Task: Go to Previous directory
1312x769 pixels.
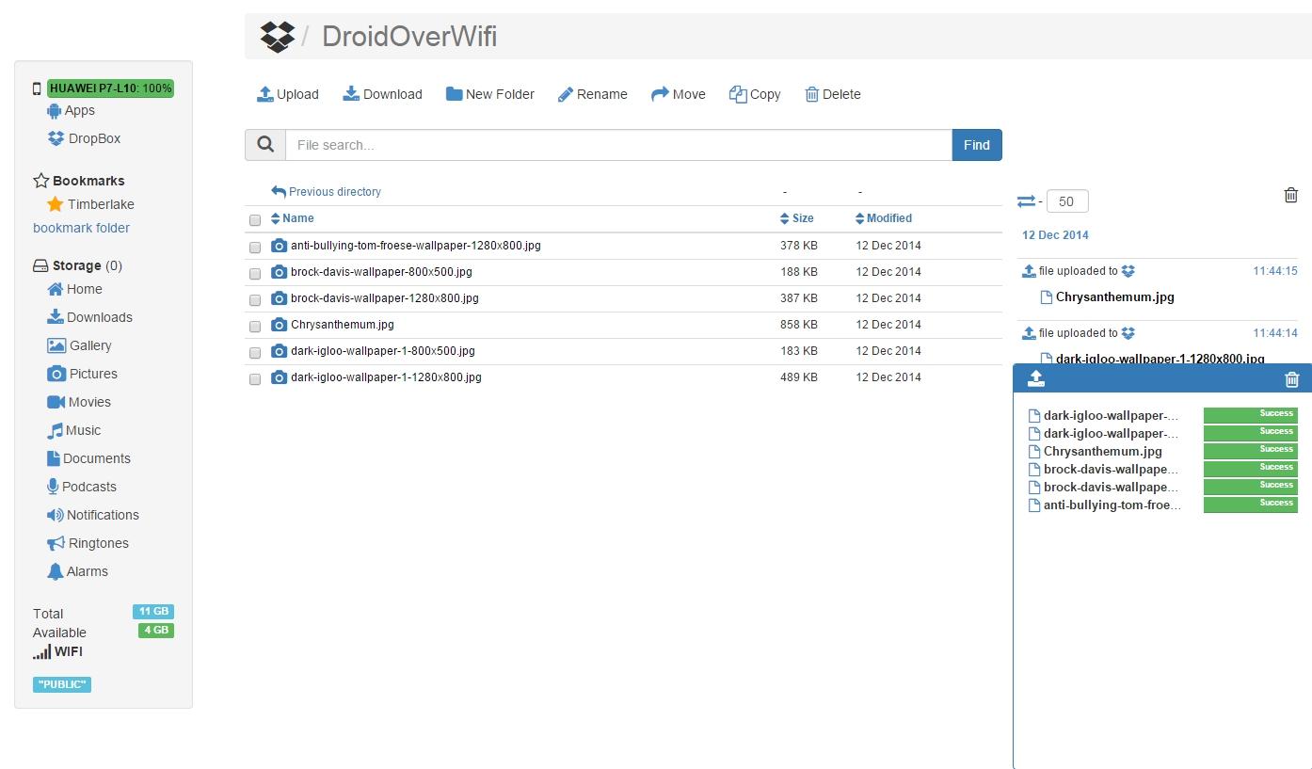Action: 326,191
